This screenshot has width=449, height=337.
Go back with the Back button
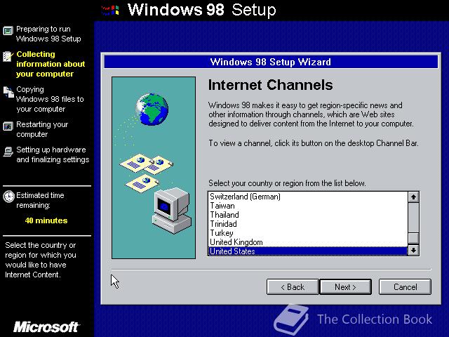click(x=293, y=287)
